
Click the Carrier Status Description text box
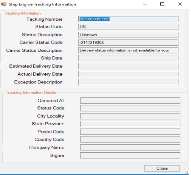tap(128, 50)
